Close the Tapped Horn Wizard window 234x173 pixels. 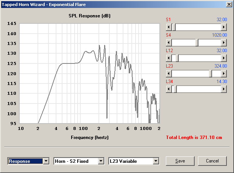point(229,5)
